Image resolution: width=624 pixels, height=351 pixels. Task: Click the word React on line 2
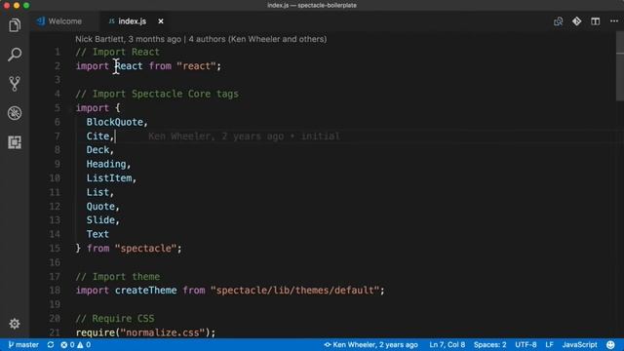coord(129,66)
